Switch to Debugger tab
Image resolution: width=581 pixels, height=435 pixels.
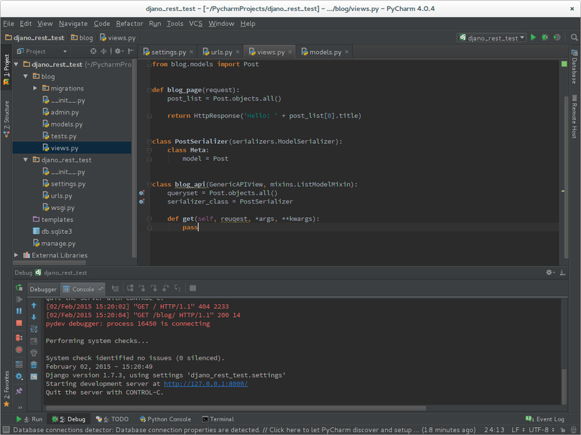point(43,289)
